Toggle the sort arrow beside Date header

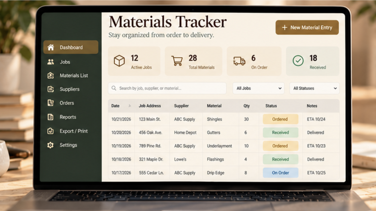pos(130,106)
